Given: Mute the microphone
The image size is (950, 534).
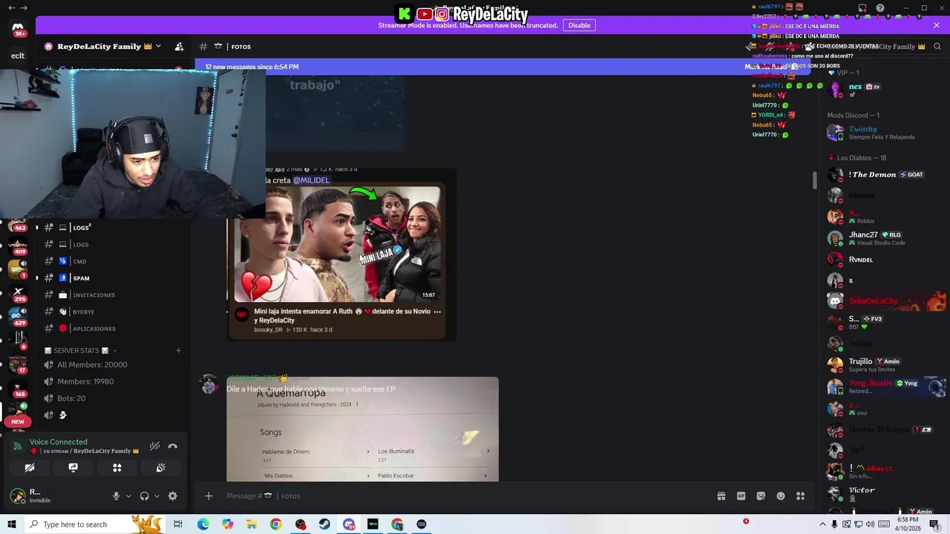Looking at the screenshot, I should pyautogui.click(x=116, y=496).
